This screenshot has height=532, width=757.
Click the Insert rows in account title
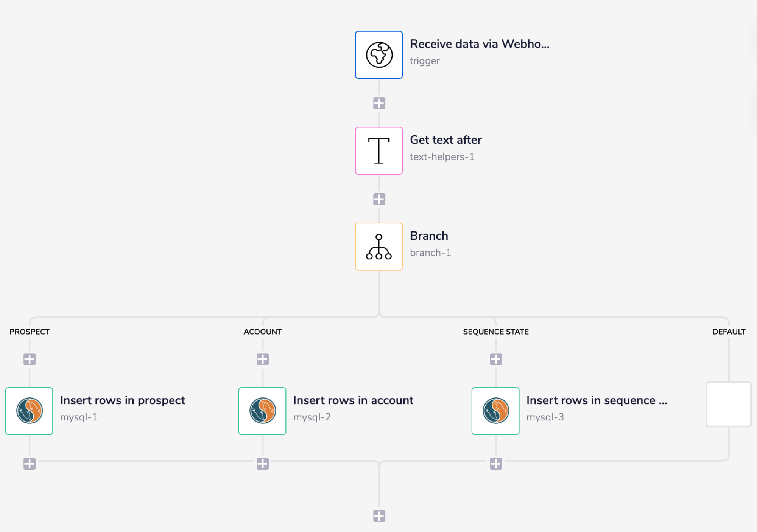coord(354,400)
